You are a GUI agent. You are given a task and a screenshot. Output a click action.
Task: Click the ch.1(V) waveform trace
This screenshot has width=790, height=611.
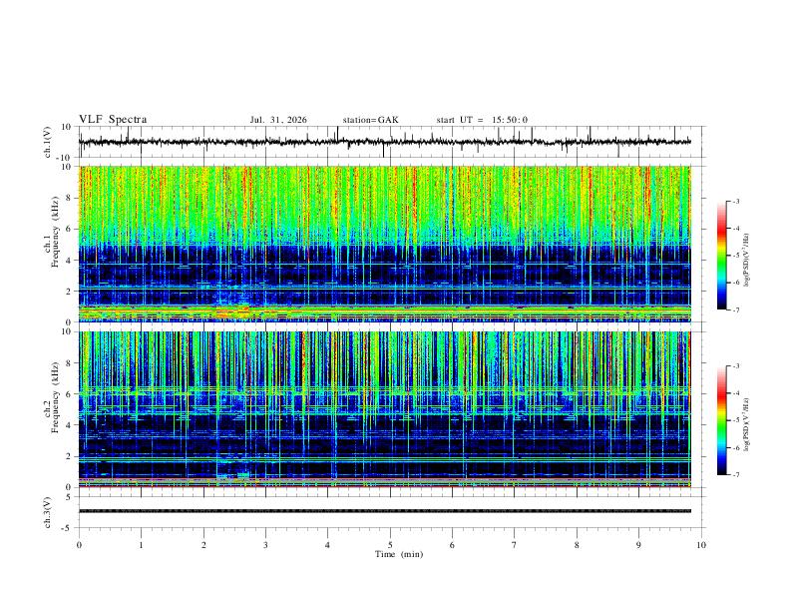385,142
